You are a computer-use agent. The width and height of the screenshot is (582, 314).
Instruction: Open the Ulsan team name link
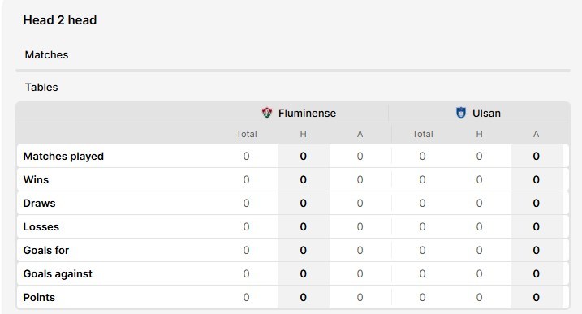pyautogui.click(x=486, y=114)
